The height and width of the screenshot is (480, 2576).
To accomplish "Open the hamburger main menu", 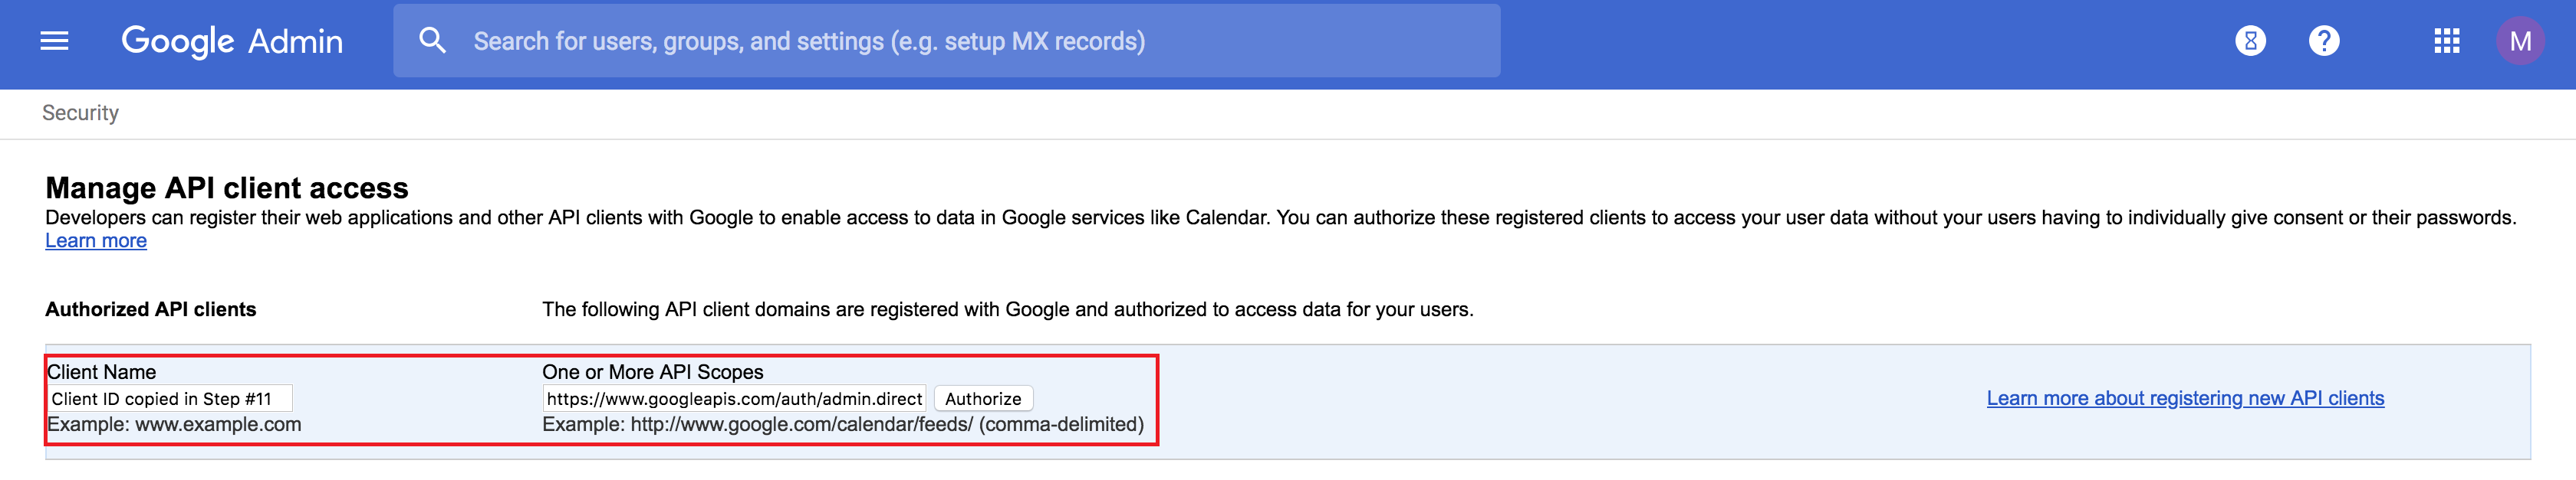I will pyautogui.click(x=54, y=41).
